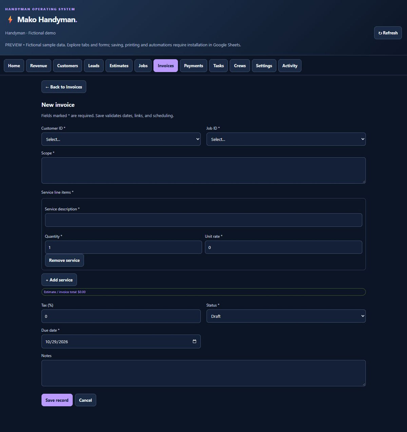The height and width of the screenshot is (432, 407).
Task: Select the Invoices tab
Action: (x=166, y=66)
